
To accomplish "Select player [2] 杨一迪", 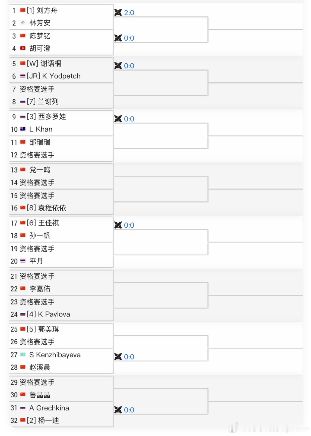I will point(43,420).
